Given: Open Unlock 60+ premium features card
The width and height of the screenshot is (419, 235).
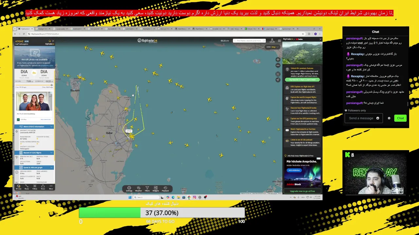Looking at the screenshot, I should tap(302, 74).
